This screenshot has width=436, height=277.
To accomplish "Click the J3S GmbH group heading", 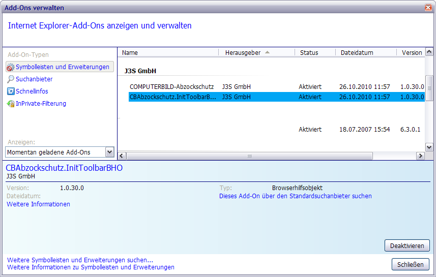I will coord(140,71).
